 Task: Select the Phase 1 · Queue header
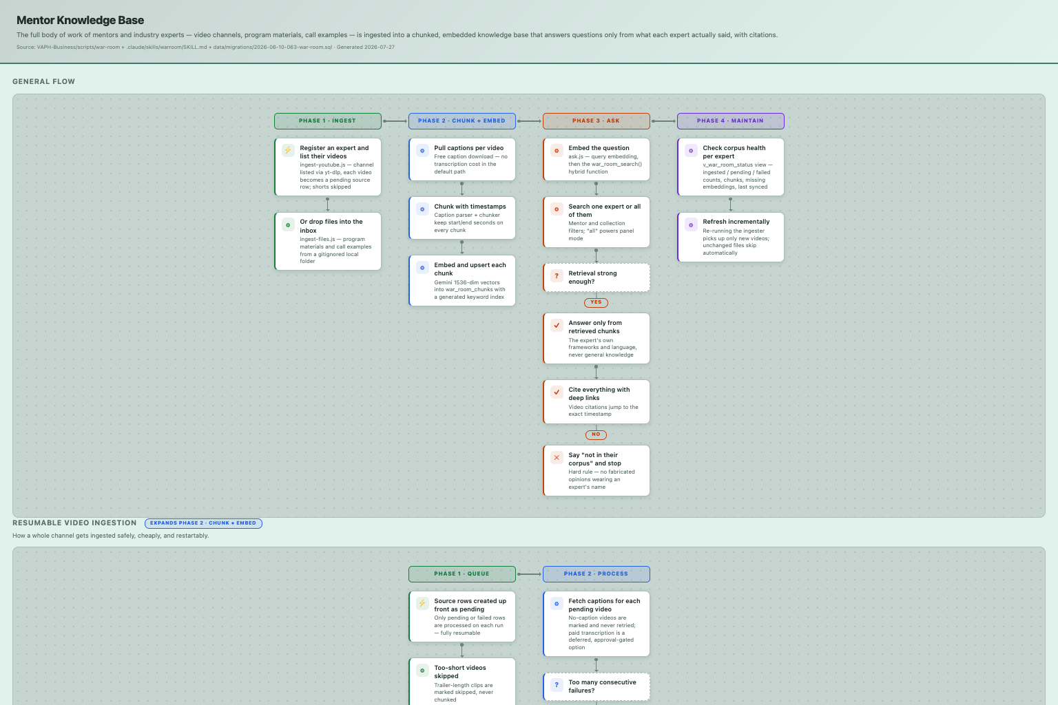point(462,574)
